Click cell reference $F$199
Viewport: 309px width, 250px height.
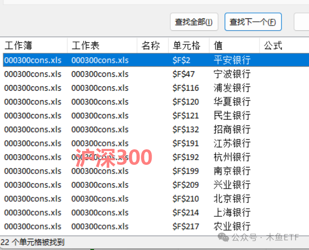185,171
